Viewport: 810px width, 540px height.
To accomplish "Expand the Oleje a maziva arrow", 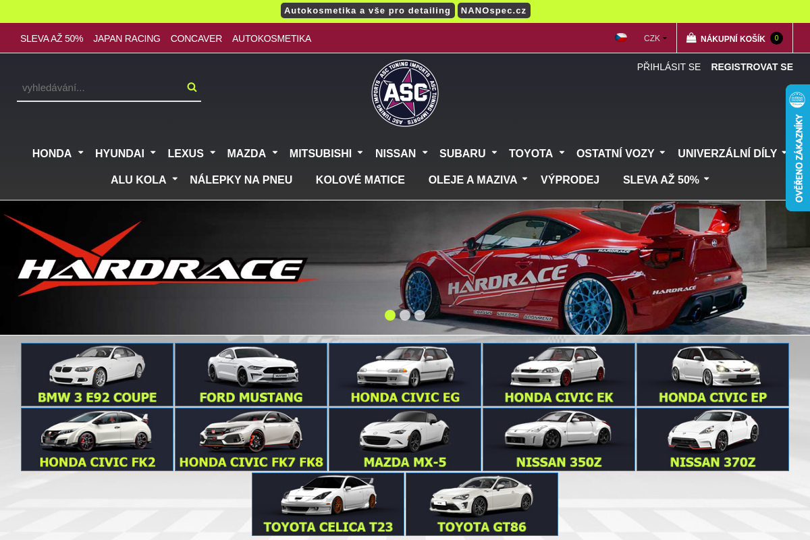I will pos(525,179).
